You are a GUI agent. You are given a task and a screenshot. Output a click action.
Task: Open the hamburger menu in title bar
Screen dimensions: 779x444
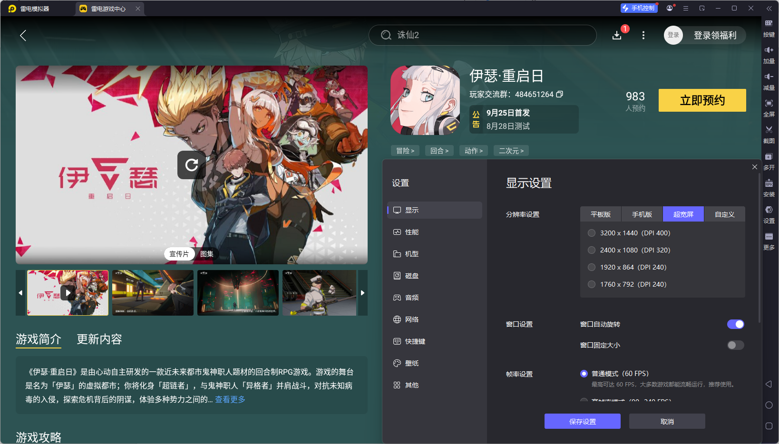(686, 8)
